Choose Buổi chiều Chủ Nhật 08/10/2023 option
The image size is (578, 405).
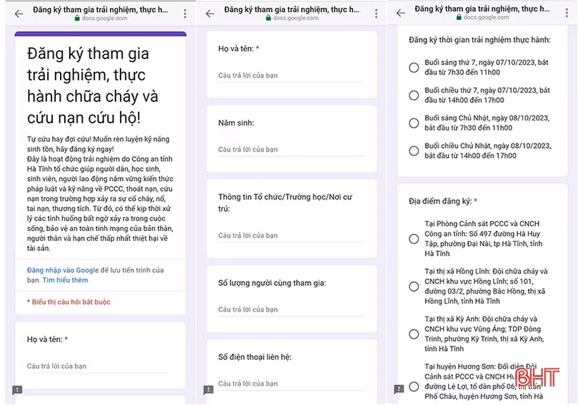pyautogui.click(x=414, y=150)
